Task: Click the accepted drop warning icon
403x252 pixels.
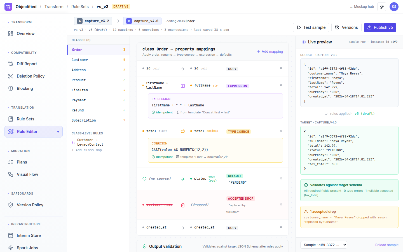Action: pos(306,212)
